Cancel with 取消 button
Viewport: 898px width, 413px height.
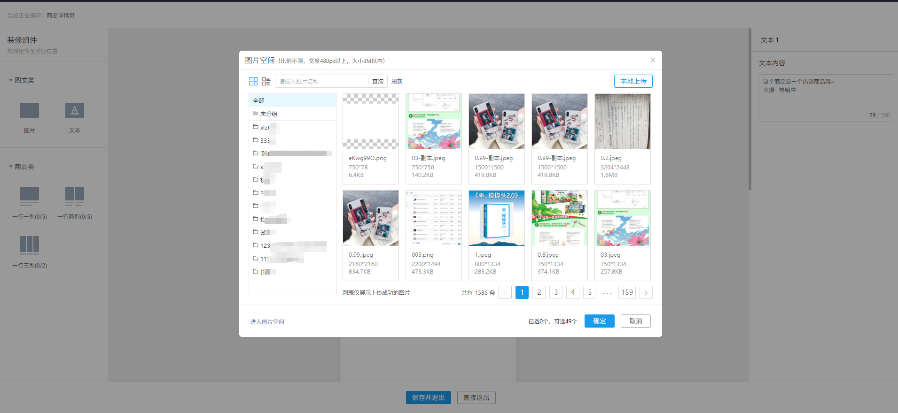[636, 321]
